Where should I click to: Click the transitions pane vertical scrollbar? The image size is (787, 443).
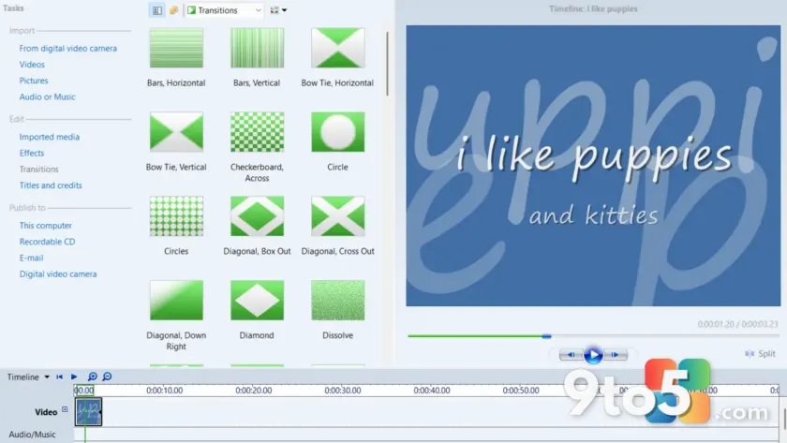387,64
